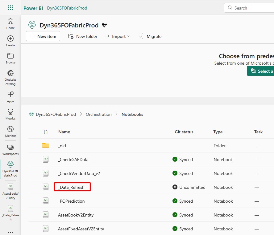
Task: Click notebook icon for _CheckGABData
Action: point(46,159)
